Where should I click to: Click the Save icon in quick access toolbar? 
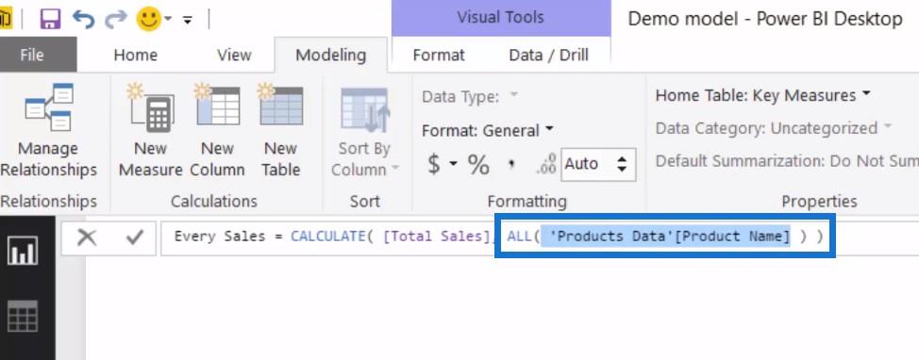click(x=50, y=19)
